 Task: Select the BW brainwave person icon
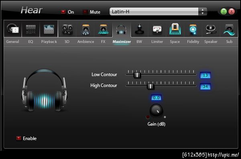pyautogui.click(x=139, y=29)
